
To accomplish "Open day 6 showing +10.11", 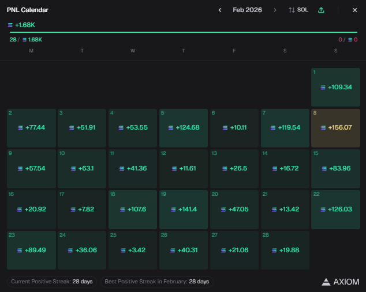I will (234, 128).
